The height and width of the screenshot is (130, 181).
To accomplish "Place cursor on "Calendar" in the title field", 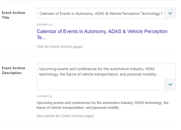I will coord(47,13).
